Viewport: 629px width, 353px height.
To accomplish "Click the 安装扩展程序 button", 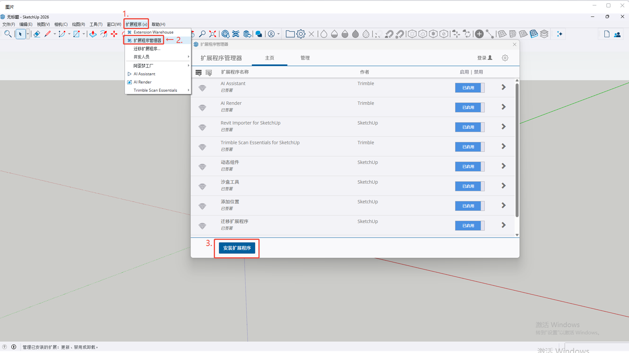I will pos(237,248).
